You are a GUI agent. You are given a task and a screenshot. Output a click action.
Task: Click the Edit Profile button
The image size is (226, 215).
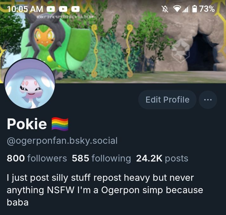(x=167, y=99)
